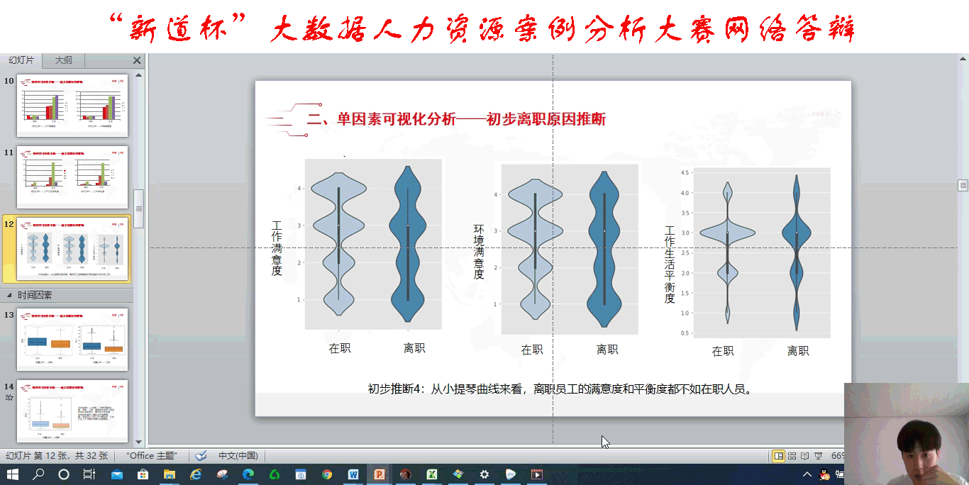This screenshot has width=969, height=485.
Task: Switch to Normal view in status bar
Action: click(x=779, y=456)
